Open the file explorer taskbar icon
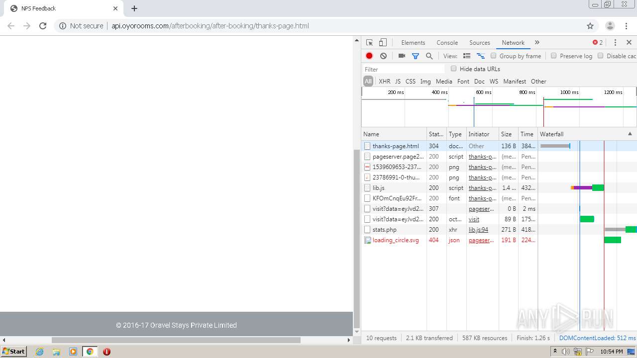Screen dimensions: 637x358 [56, 352]
